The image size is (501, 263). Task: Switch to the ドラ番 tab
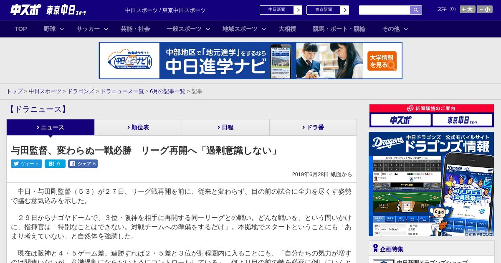coord(313,127)
